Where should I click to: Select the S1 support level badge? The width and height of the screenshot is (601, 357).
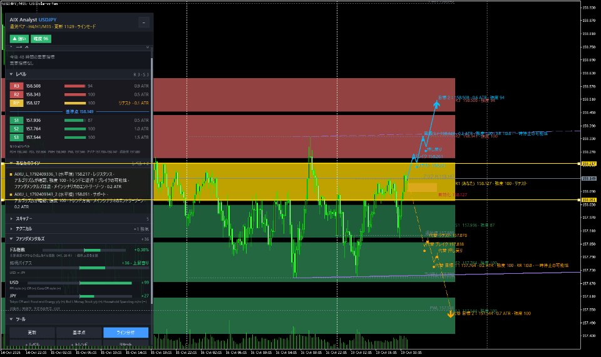[x=16, y=120]
